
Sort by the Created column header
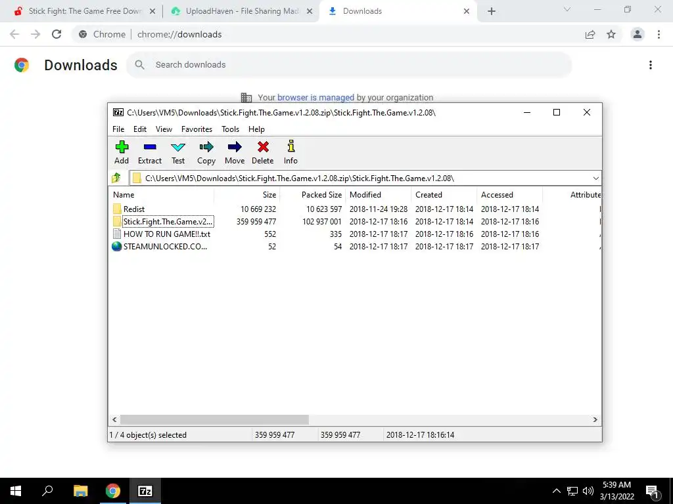(444, 194)
